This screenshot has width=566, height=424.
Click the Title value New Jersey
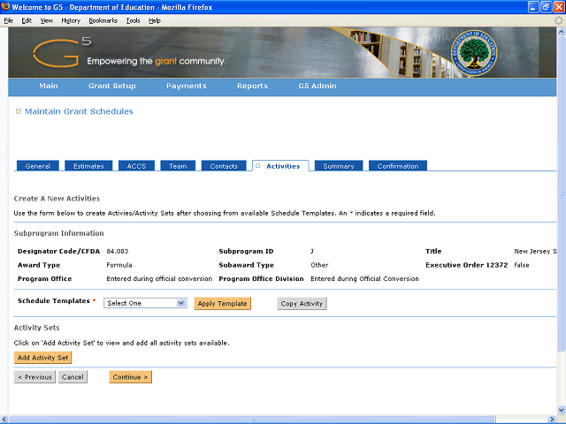point(535,251)
